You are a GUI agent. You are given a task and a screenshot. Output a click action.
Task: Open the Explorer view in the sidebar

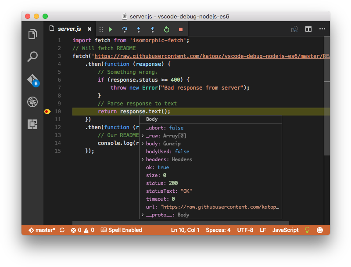click(32, 34)
